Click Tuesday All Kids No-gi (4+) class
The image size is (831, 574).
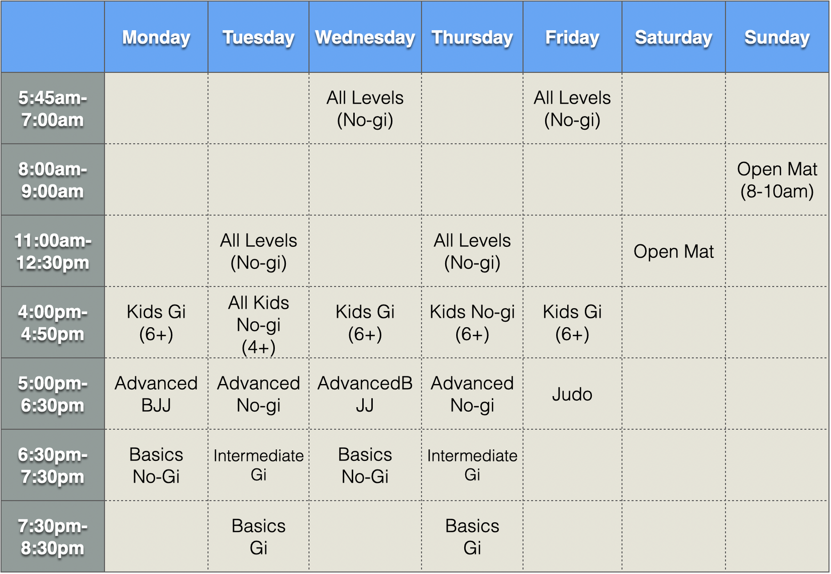click(258, 323)
